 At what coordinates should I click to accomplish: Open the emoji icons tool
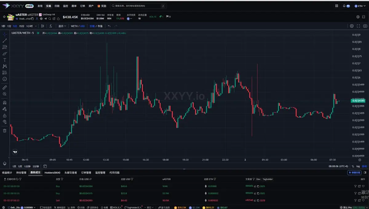click(x=5, y=79)
